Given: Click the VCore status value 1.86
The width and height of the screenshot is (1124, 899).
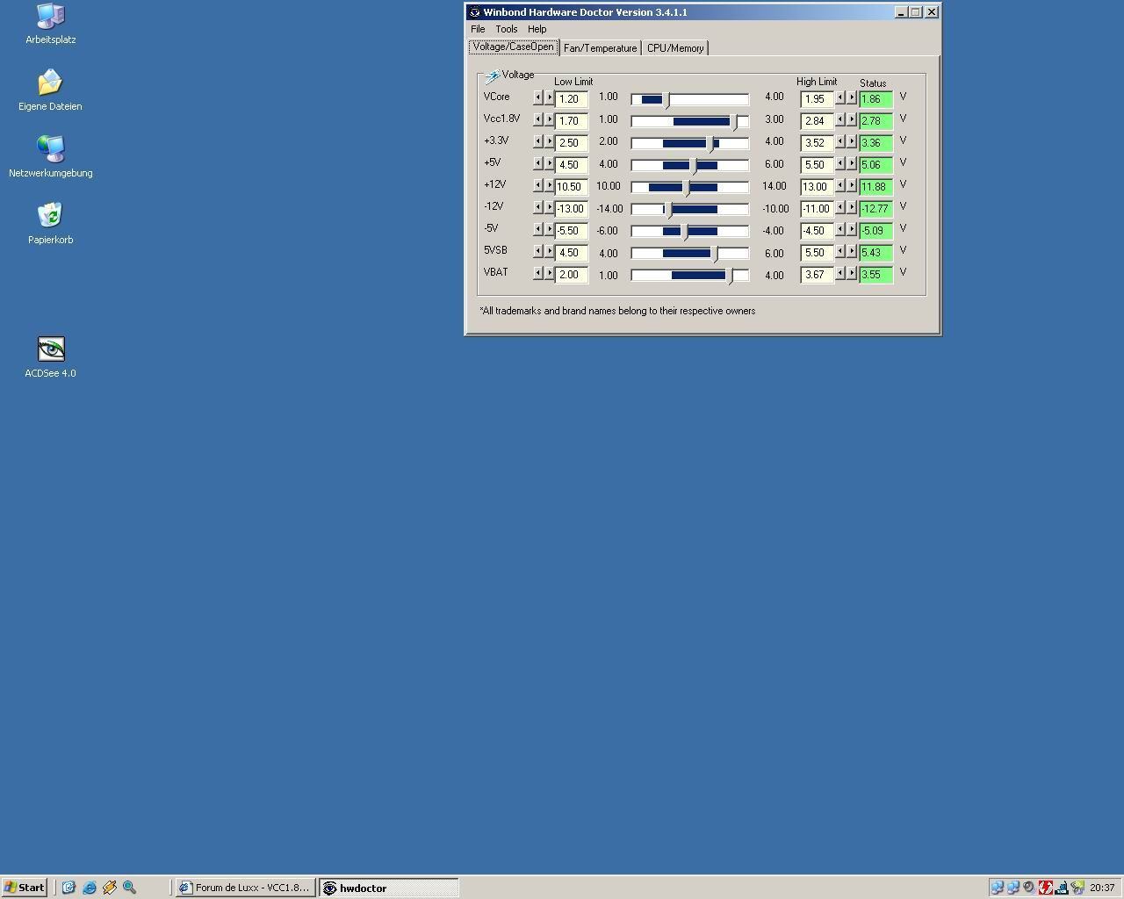Looking at the screenshot, I should tap(876, 99).
